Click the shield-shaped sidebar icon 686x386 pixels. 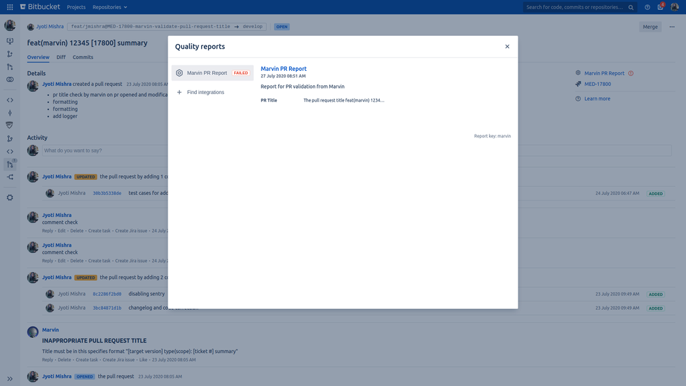[x=10, y=126]
